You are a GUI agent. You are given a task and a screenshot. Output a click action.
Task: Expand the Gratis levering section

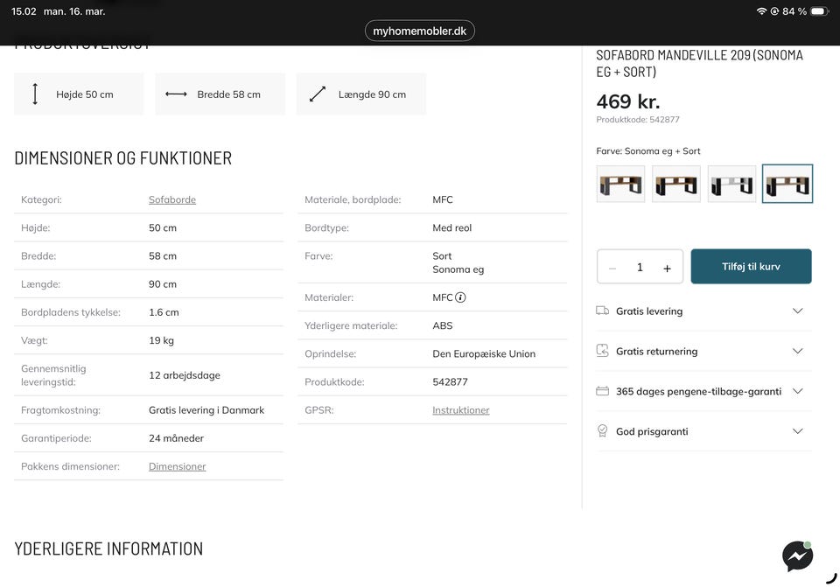click(797, 311)
